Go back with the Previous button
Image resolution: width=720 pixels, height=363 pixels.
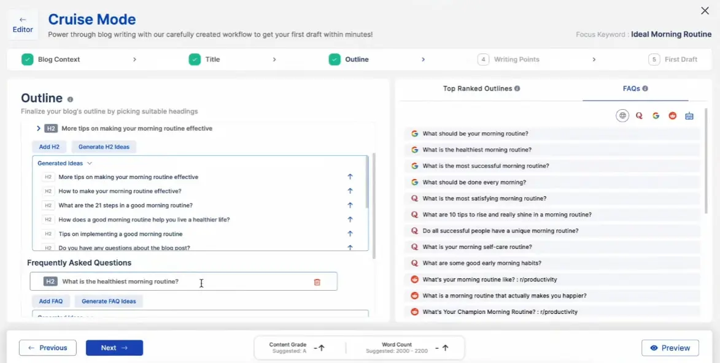[x=48, y=348]
